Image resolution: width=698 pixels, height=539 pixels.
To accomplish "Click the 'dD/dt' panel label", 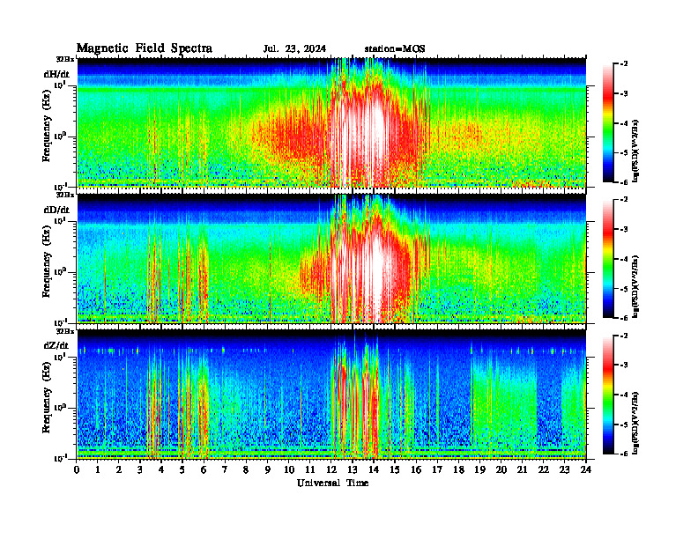I will point(56,210).
